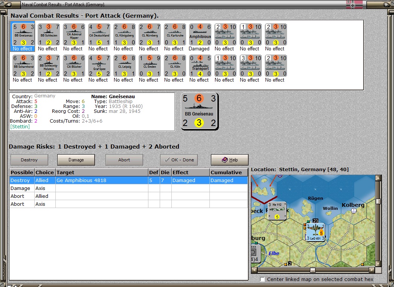Select the BB Schleswig-Holstein counter
This screenshot has width=394, height=287.
tap(49, 66)
